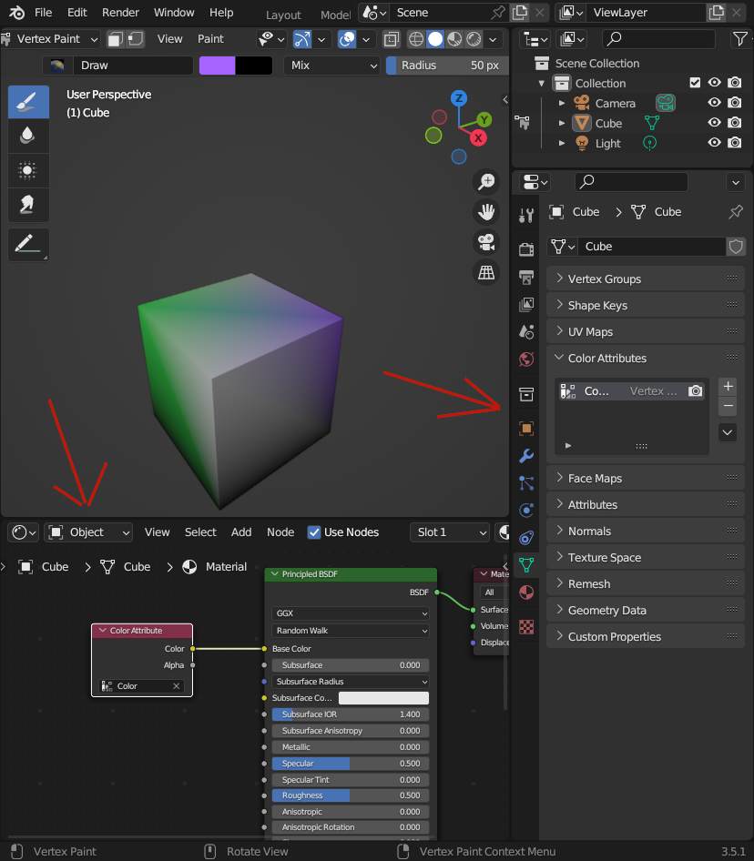Open the Output properties tab icon
This screenshot has height=861, width=754.
(526, 277)
